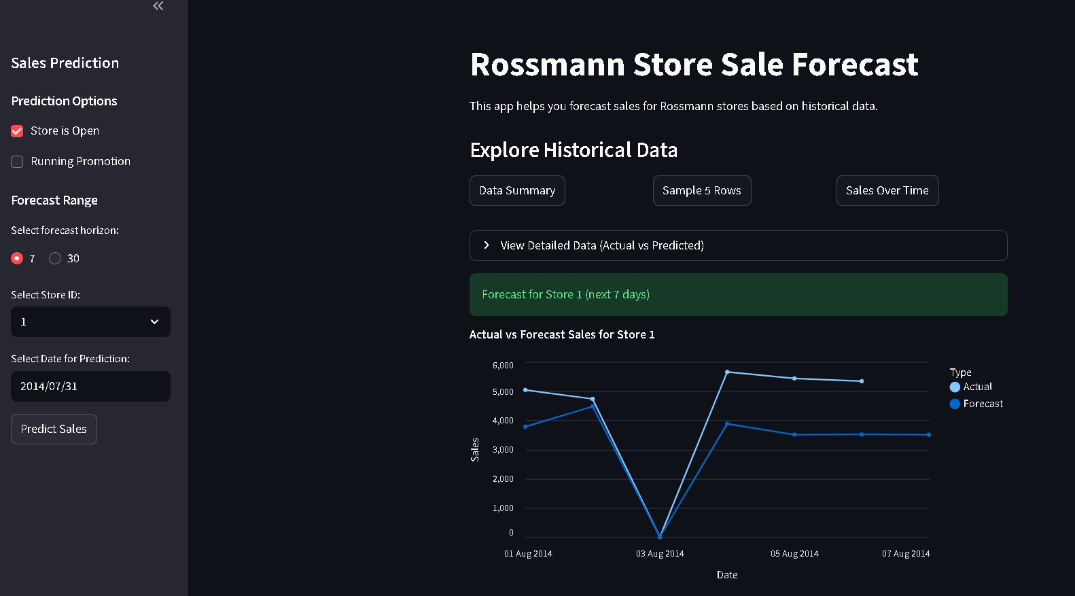This screenshot has height=596, width=1075.
Task: Click the Forecast legend circle in chart
Action: pos(955,404)
